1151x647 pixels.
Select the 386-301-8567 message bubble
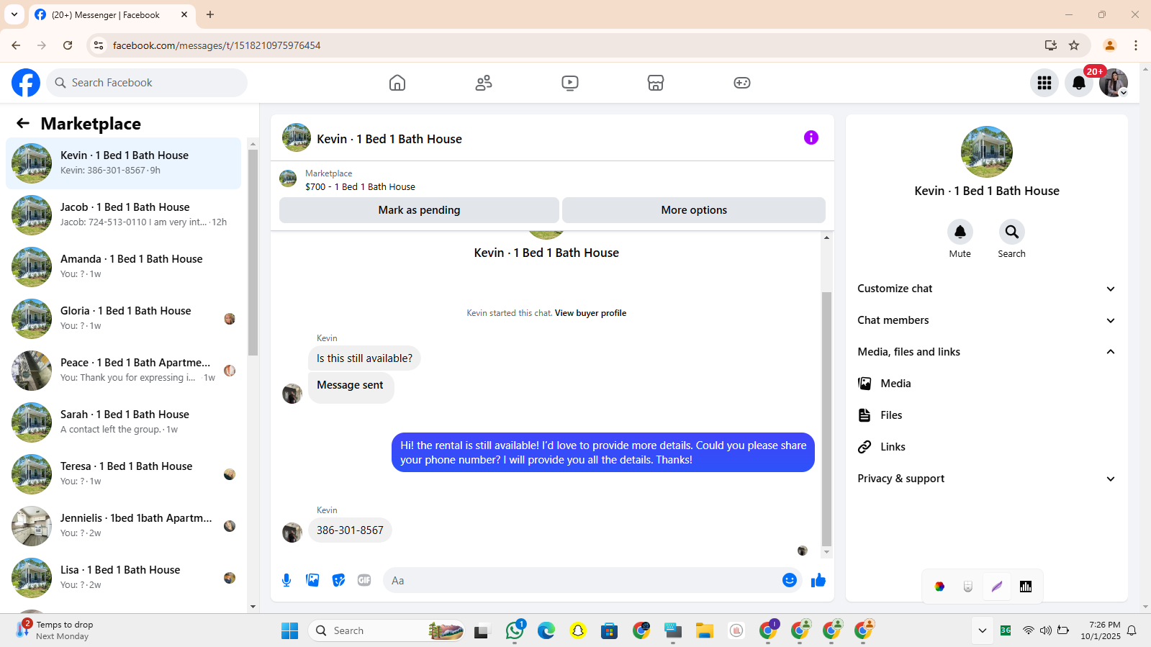(350, 530)
